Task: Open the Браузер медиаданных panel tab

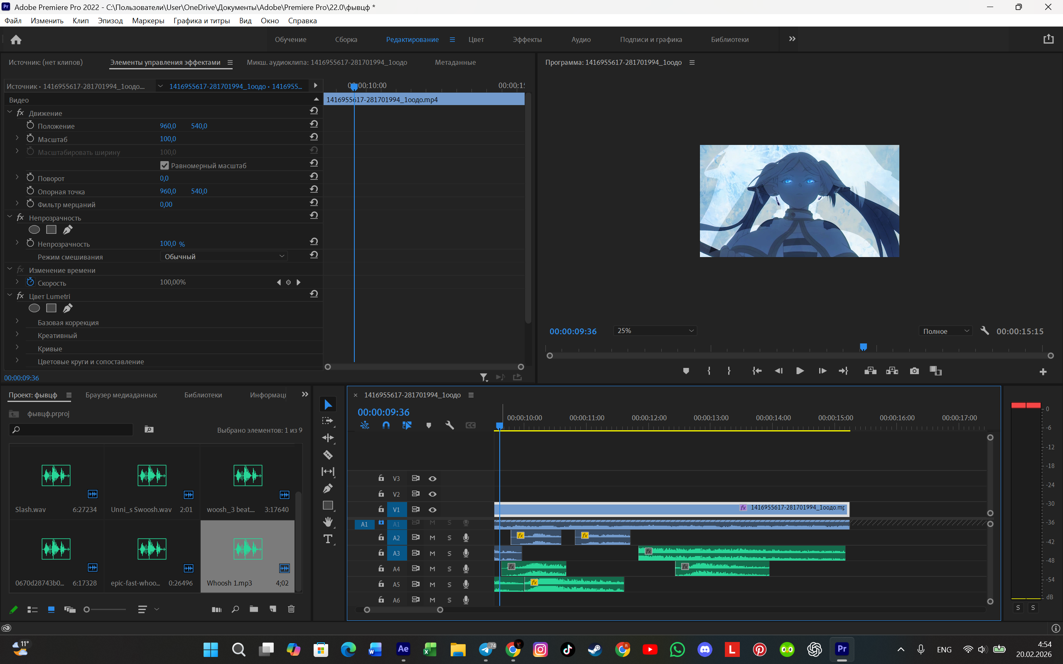Action: pos(121,395)
